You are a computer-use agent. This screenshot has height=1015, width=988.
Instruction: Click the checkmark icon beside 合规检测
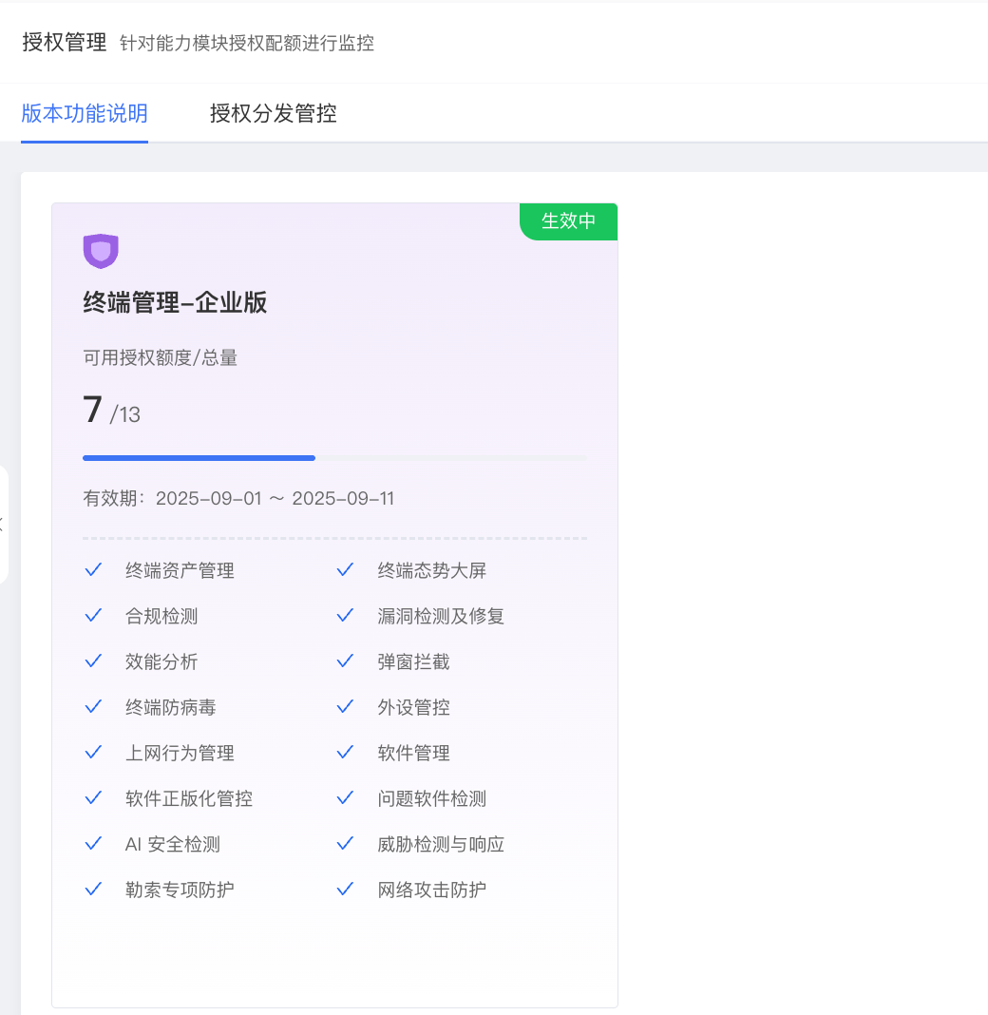(x=93, y=616)
